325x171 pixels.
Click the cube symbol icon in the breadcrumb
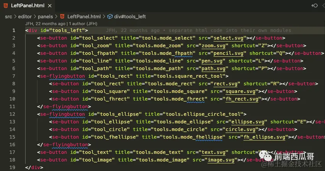[x=110, y=16]
